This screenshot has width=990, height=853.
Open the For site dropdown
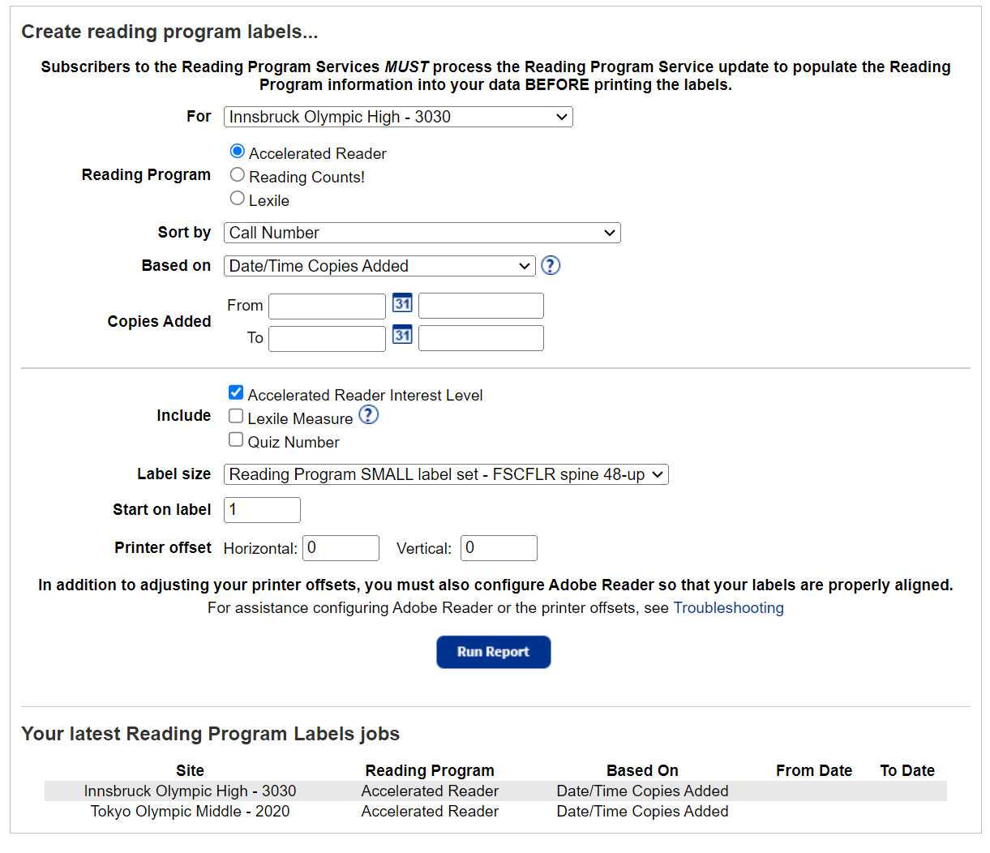[398, 117]
